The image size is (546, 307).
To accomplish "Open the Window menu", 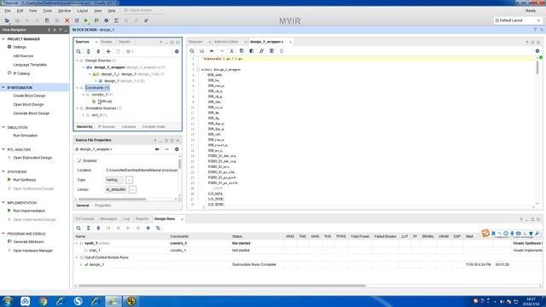I will tap(65, 11).
